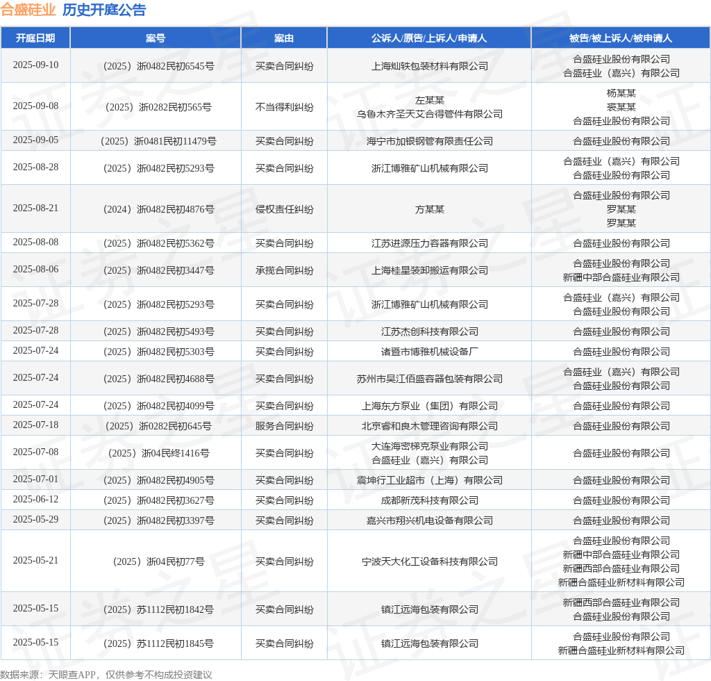711x681 pixels.
Task: Click date cell 2025-09-05
Action: point(36,140)
